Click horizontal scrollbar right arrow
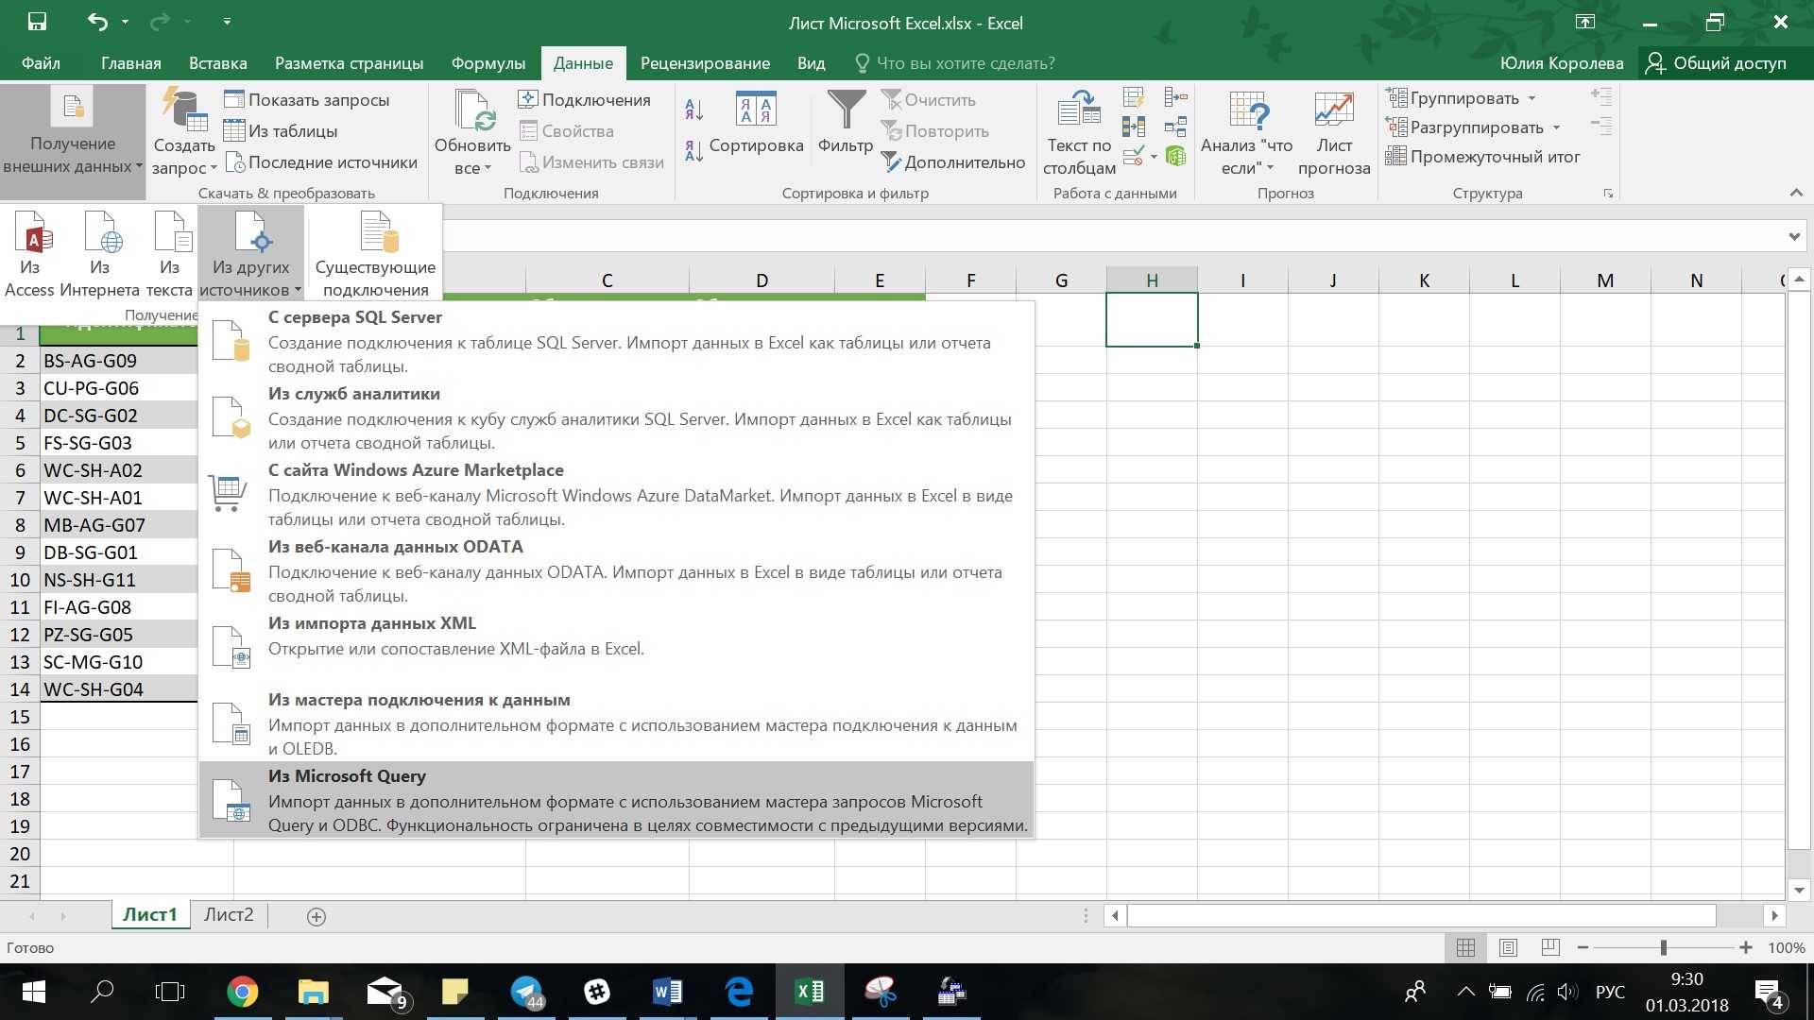 pyautogui.click(x=1774, y=915)
